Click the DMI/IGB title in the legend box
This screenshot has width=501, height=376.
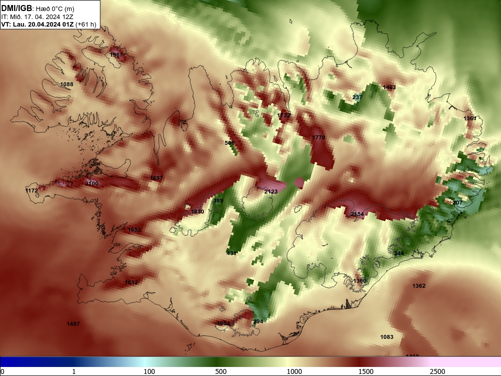coord(17,8)
